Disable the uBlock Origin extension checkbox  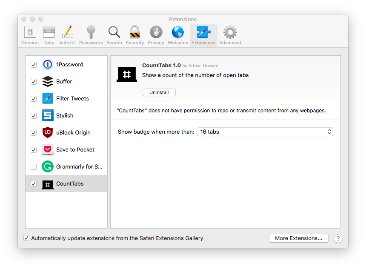34,133
